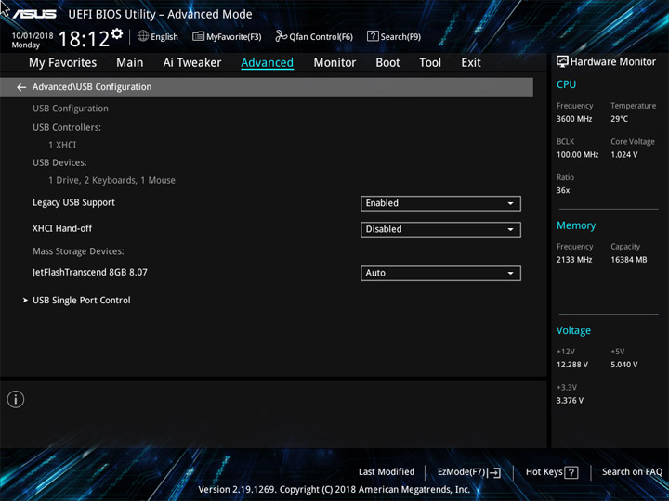669x501 pixels.
Task: Click Core Voltage value 1.024 V
Action: [x=624, y=155]
